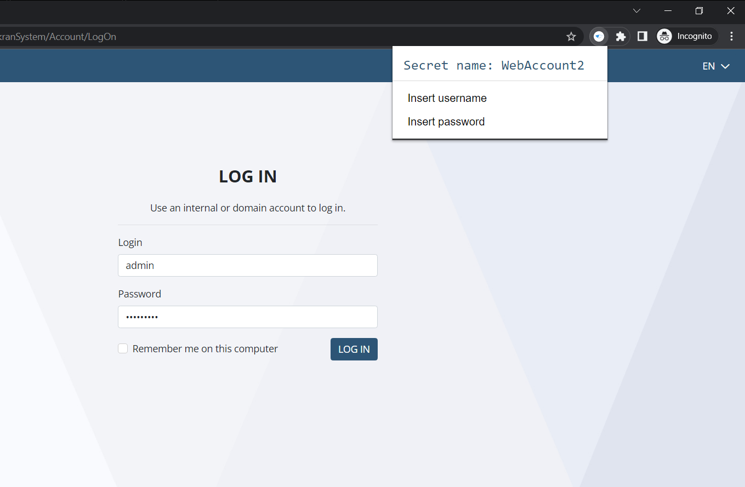This screenshot has height=487, width=745.
Task: Choose Insert username from the popup
Action: click(x=447, y=99)
